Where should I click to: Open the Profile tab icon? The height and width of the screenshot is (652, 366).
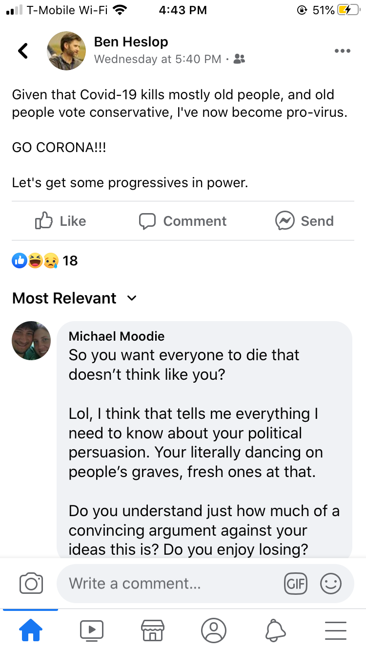pyautogui.click(x=214, y=630)
